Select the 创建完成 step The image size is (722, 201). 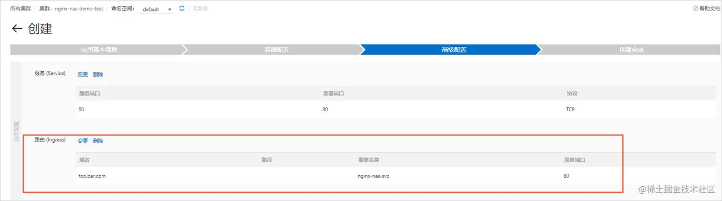pos(631,50)
